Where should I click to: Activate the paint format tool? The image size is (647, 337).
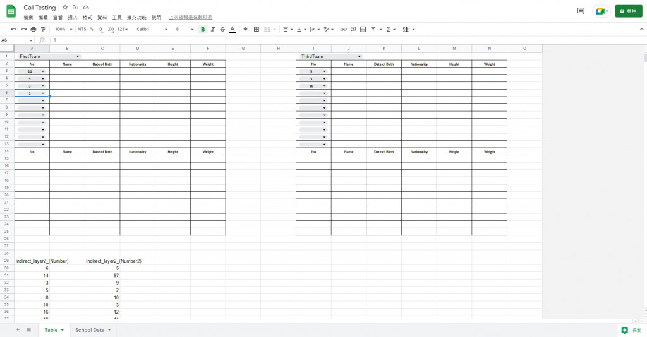(x=44, y=29)
